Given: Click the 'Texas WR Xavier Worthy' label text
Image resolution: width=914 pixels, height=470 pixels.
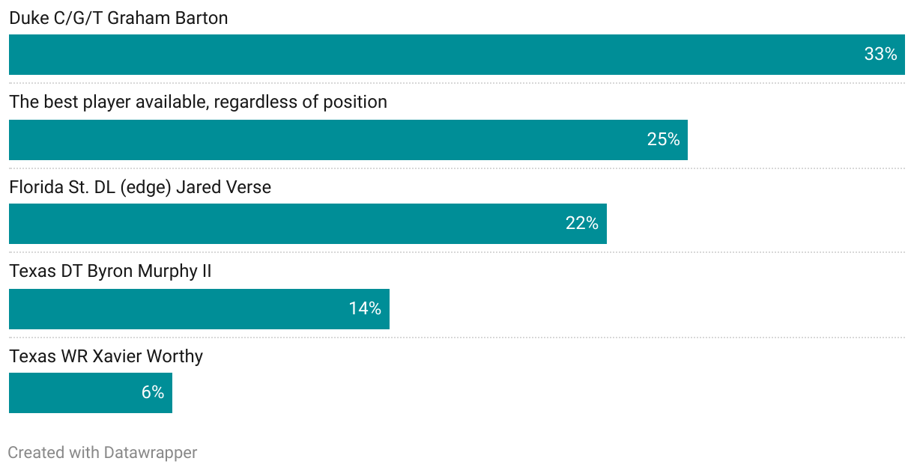Looking at the screenshot, I should [106, 356].
